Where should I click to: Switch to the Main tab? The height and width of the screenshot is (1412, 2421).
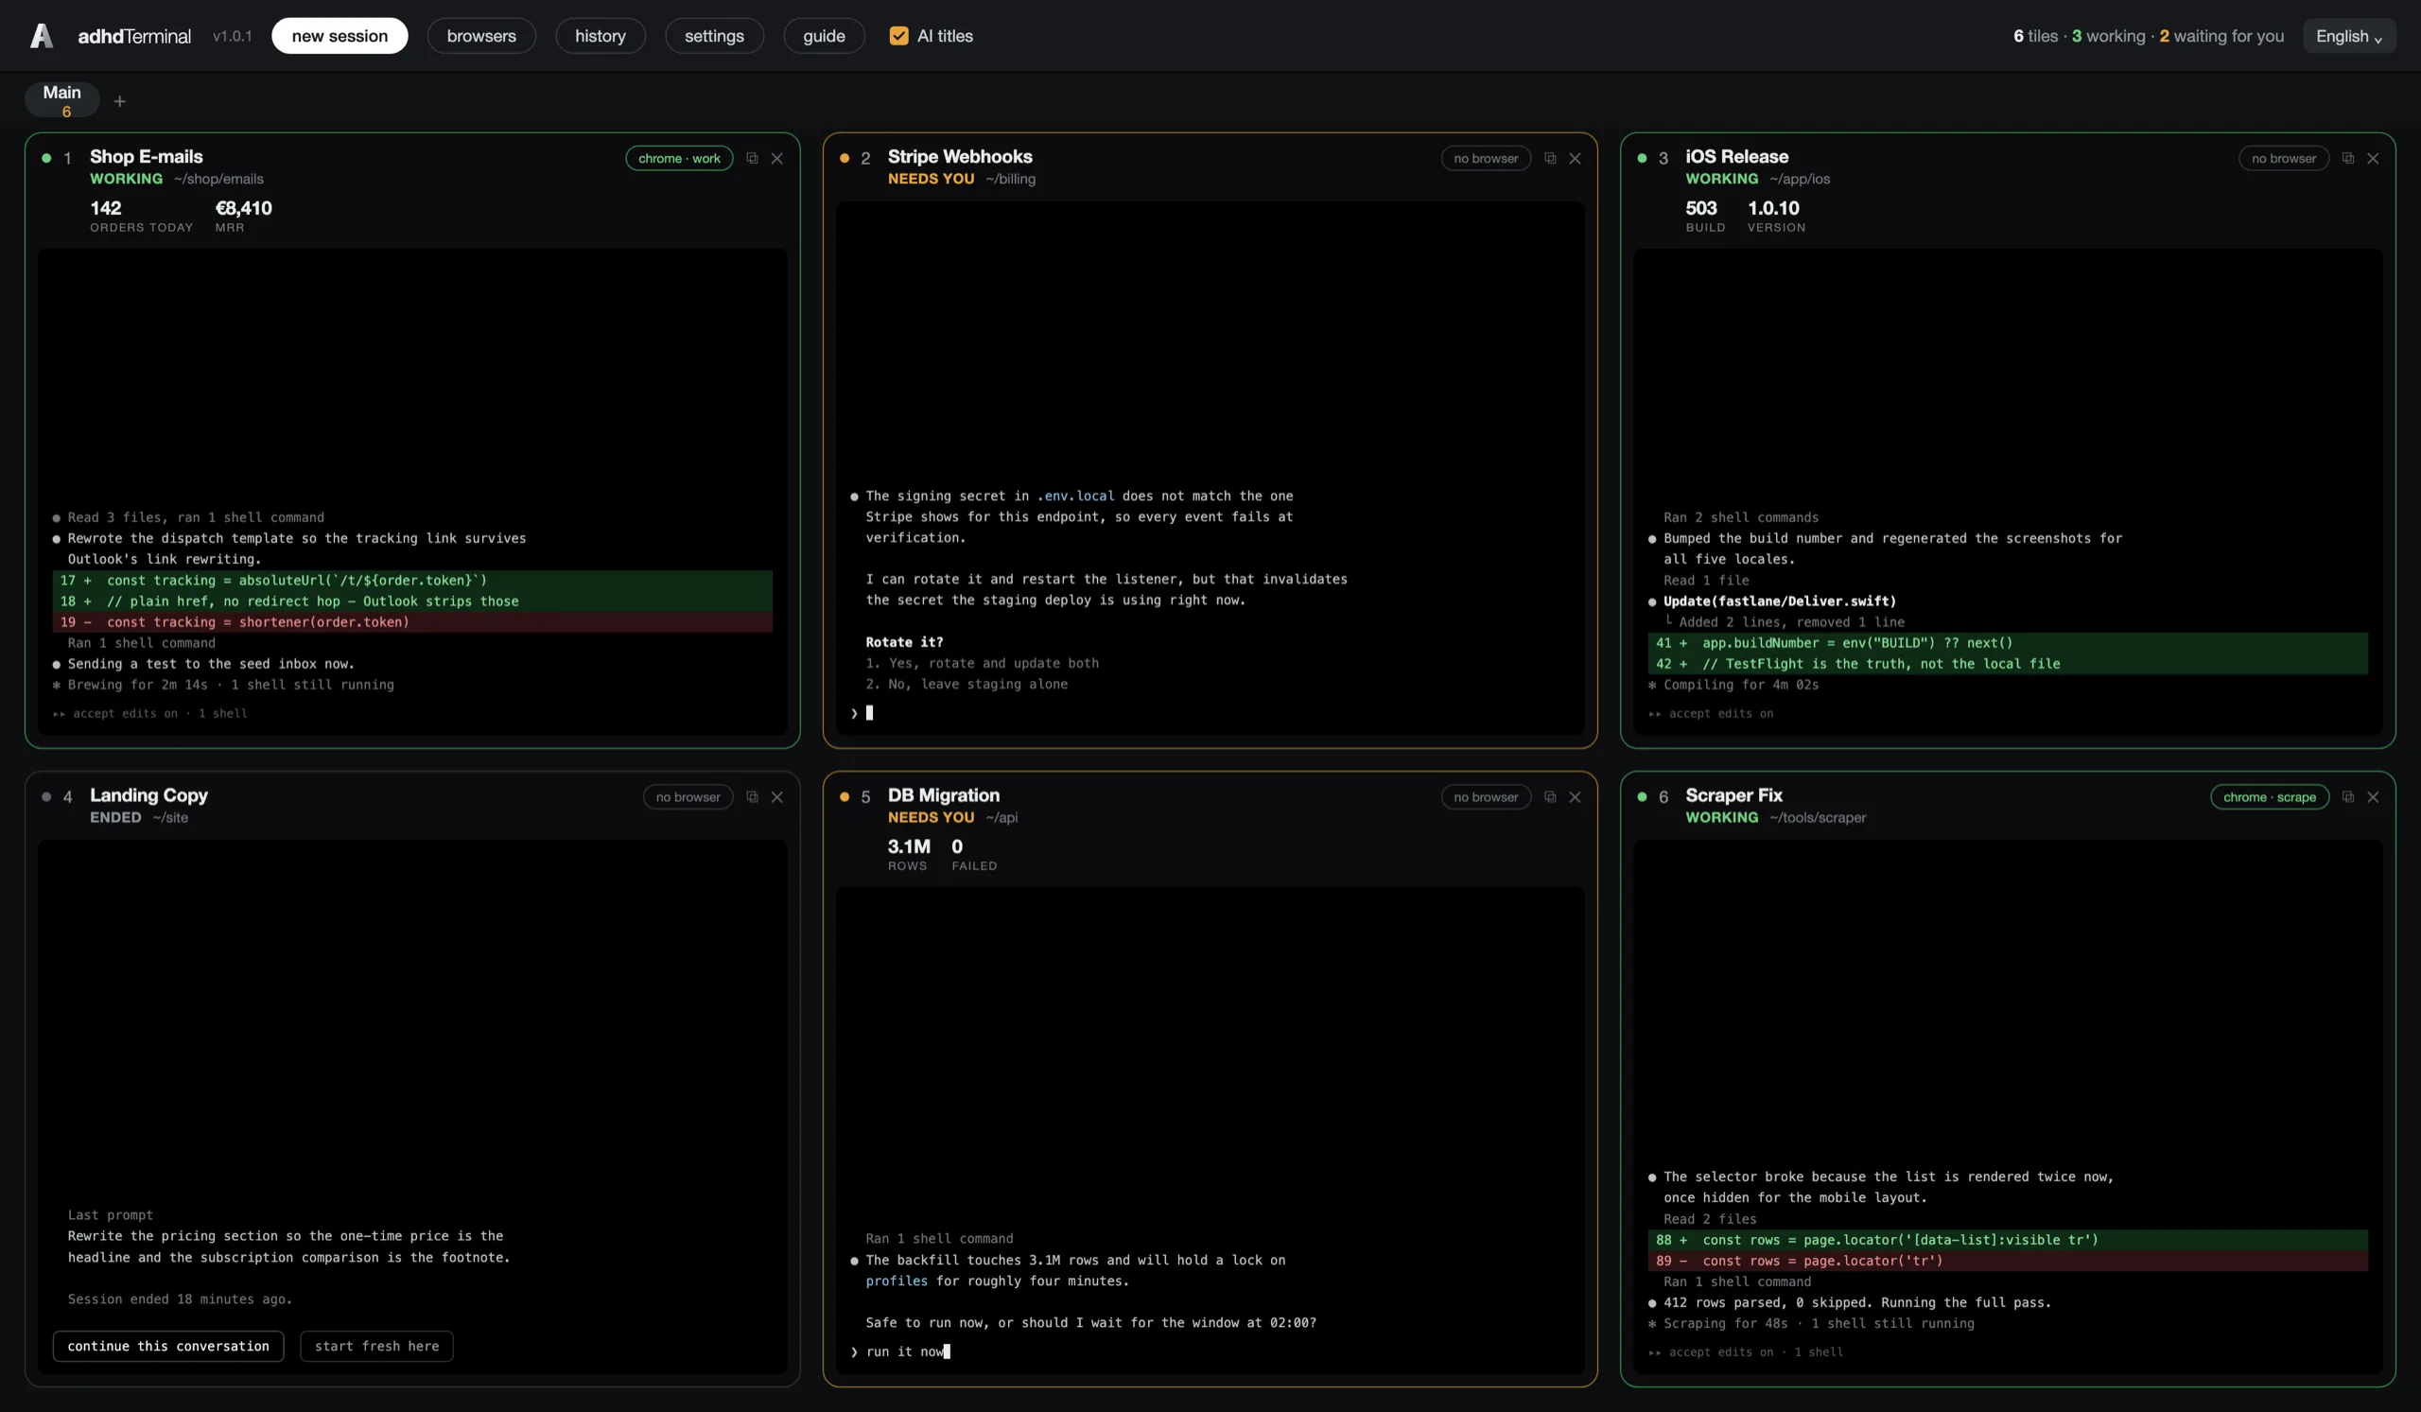[x=61, y=100]
